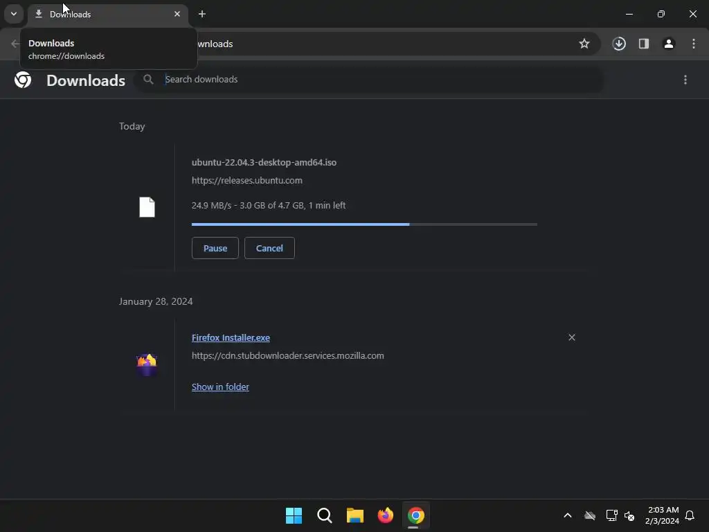Open the tab search dropdown chevron
The image size is (709, 532).
[x=14, y=14]
